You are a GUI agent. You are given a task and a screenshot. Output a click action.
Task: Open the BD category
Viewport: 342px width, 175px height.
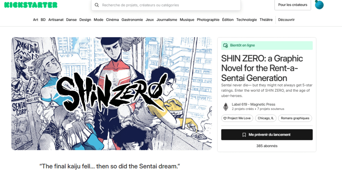point(43,20)
